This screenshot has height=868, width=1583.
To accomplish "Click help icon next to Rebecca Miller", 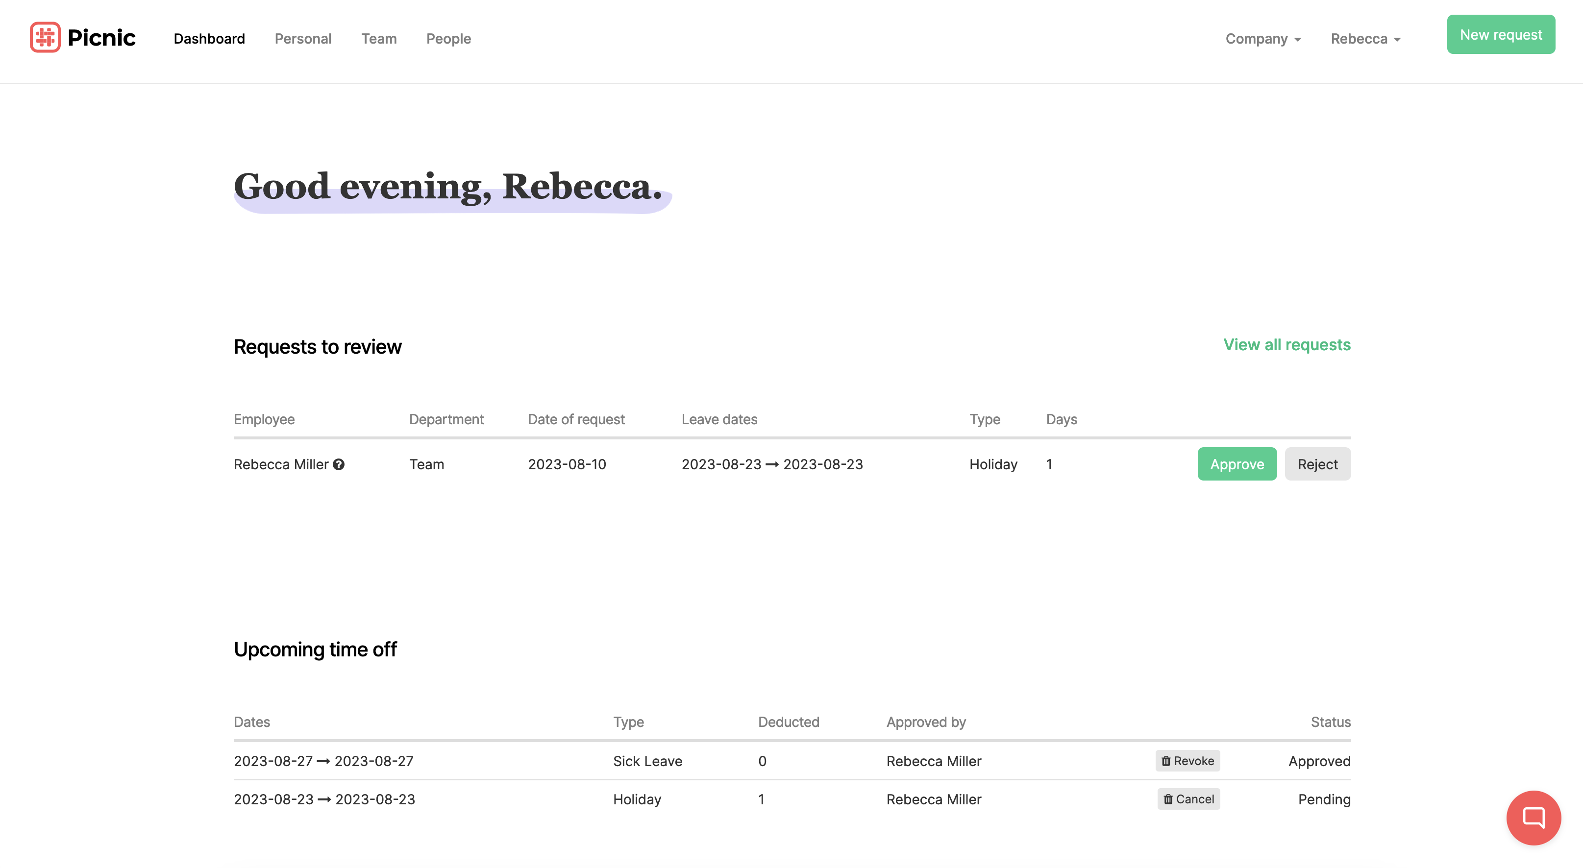I will pyautogui.click(x=339, y=465).
